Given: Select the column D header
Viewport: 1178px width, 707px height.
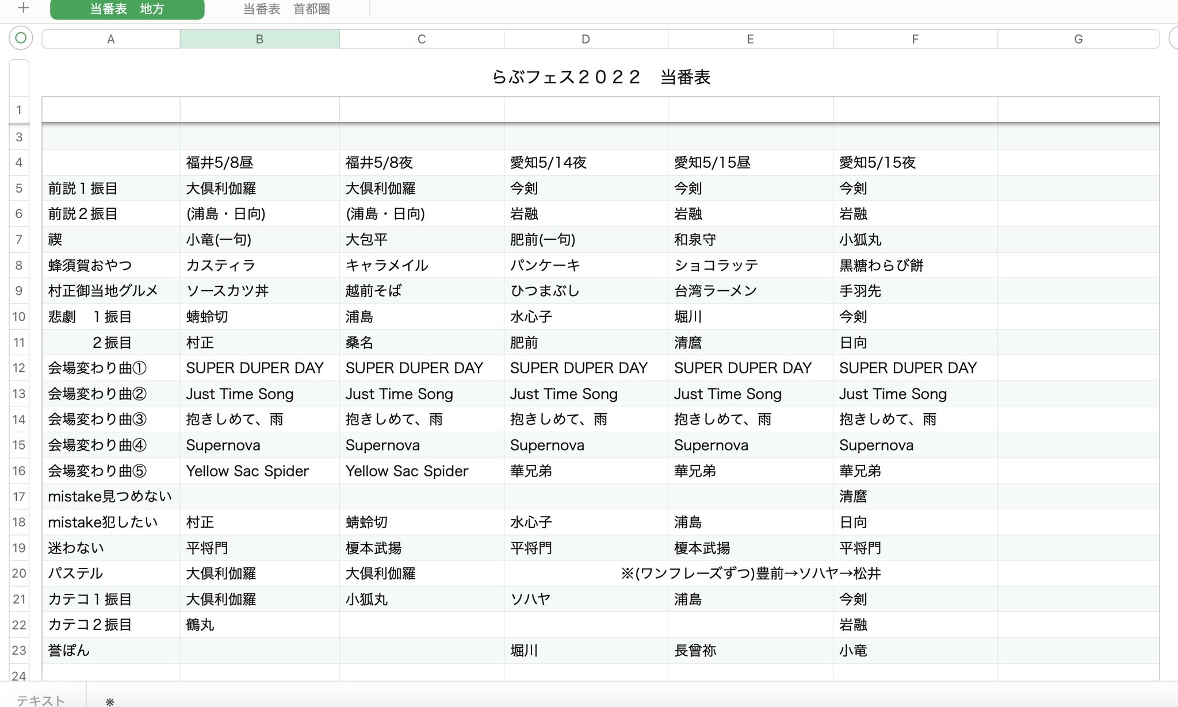Looking at the screenshot, I should pyautogui.click(x=586, y=39).
